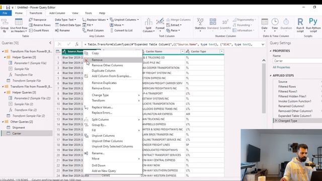Click Count Rows in ribbon
Screen dimensions: 322x181
(x=39, y=30)
